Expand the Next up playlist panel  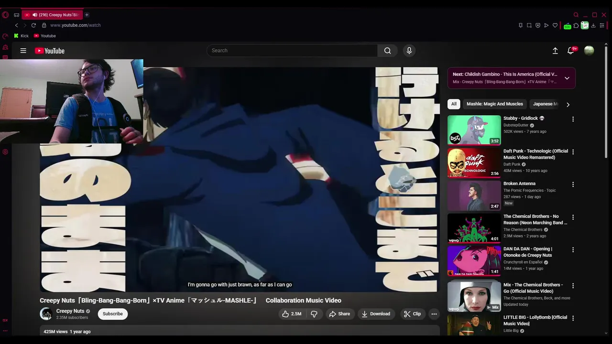pyautogui.click(x=567, y=78)
